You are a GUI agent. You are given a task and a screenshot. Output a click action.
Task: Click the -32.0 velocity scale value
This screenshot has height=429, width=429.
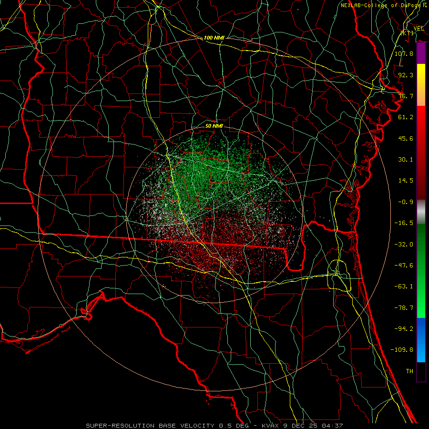click(x=404, y=245)
